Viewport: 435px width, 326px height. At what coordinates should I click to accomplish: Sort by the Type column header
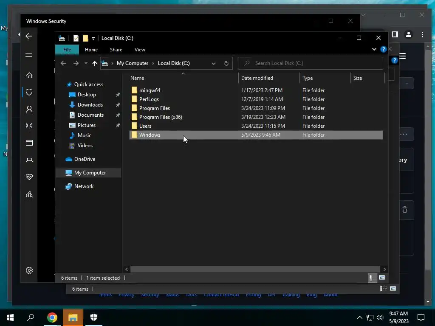325,78
